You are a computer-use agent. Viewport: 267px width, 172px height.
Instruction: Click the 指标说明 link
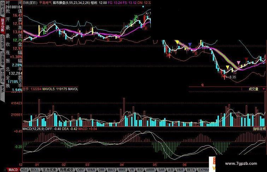pyautogui.click(x=259, y=129)
